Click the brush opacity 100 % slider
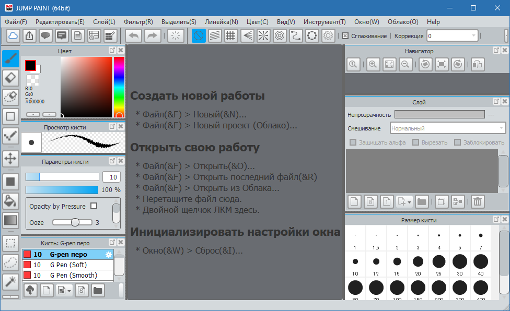Screen dimensions: 510x311 coord(62,189)
